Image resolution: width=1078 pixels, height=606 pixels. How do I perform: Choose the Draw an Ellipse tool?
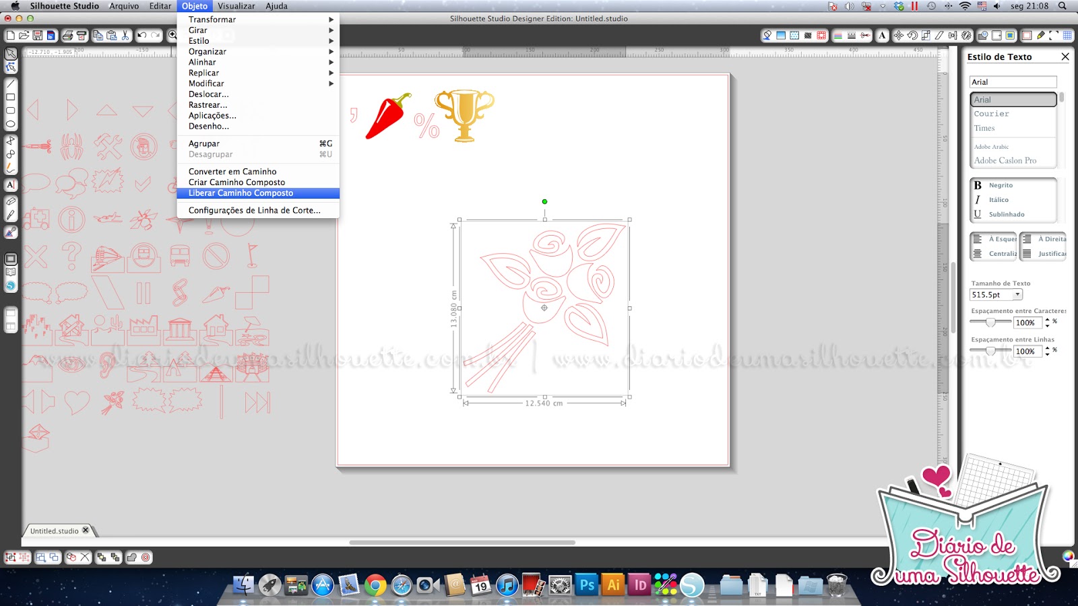pos(11,124)
